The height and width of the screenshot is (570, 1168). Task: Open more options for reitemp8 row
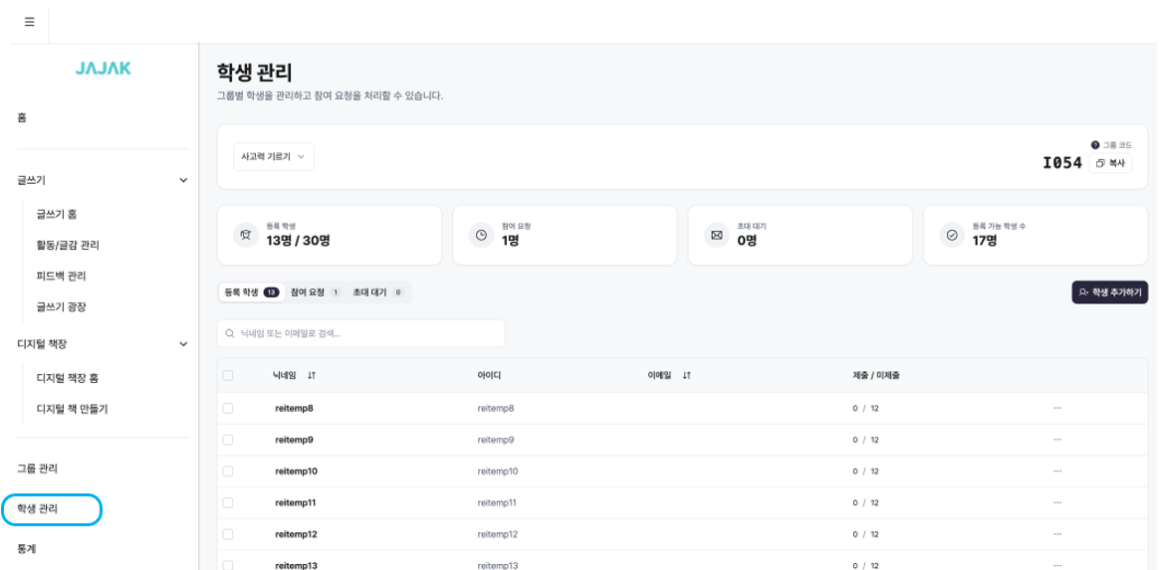tap(1057, 408)
